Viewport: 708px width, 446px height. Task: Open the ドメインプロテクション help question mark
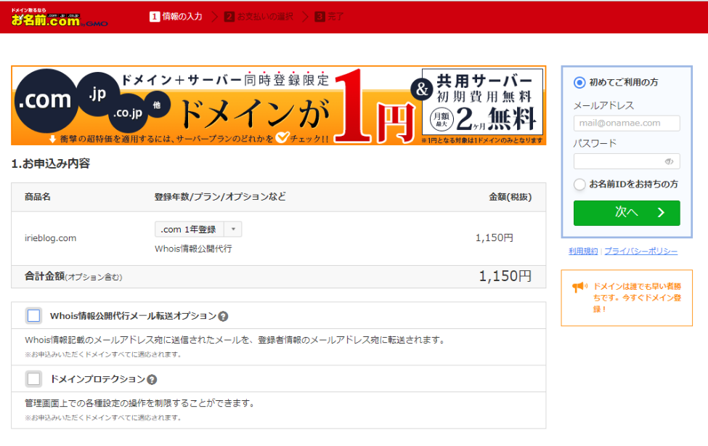click(x=152, y=380)
